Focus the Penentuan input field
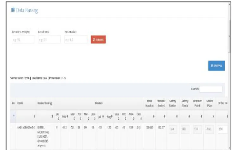This screenshot has height=150, width=232. 76,40
